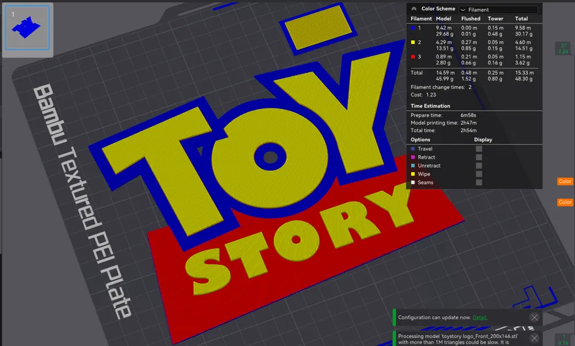
Task: Click the Retract option magenta icon
Action: [413, 157]
